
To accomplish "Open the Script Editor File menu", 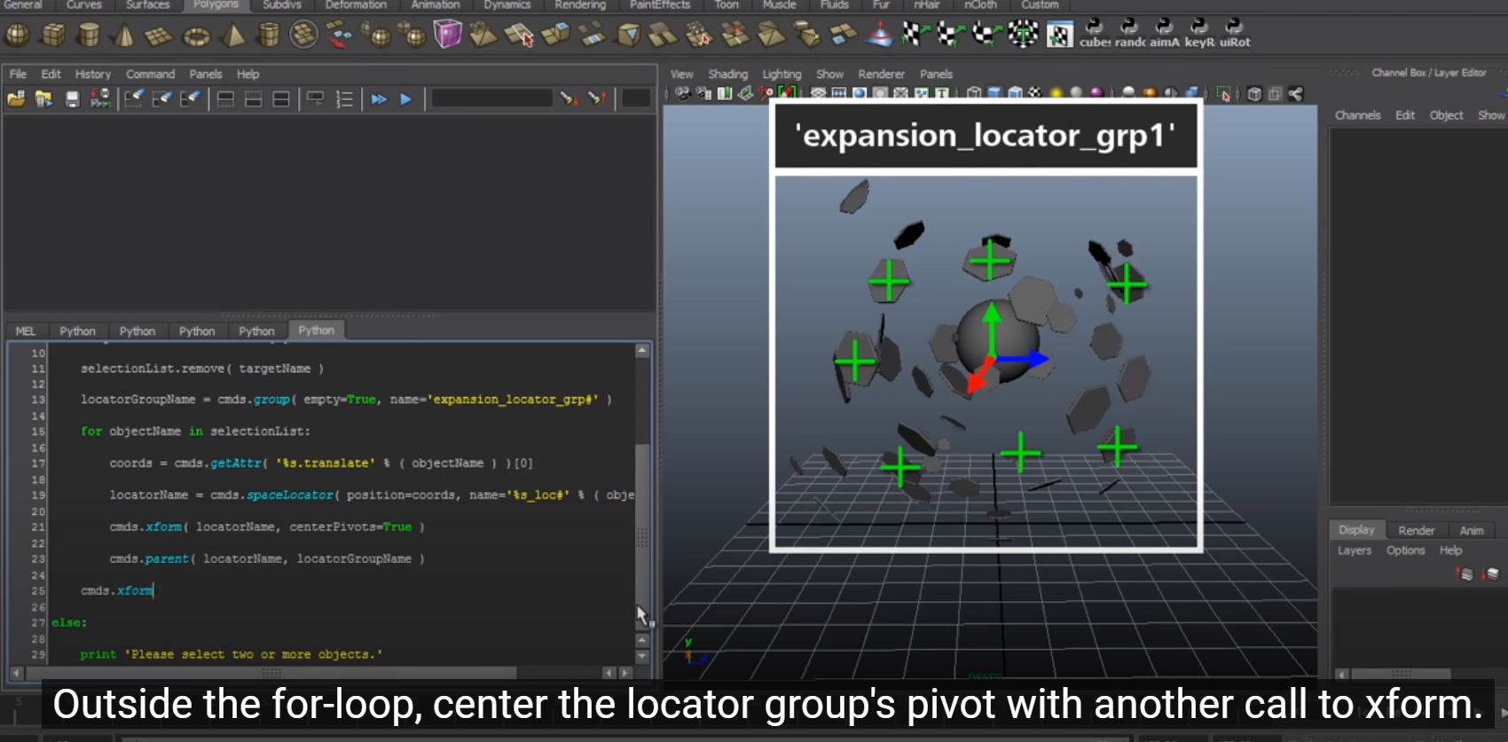I will click(x=18, y=74).
